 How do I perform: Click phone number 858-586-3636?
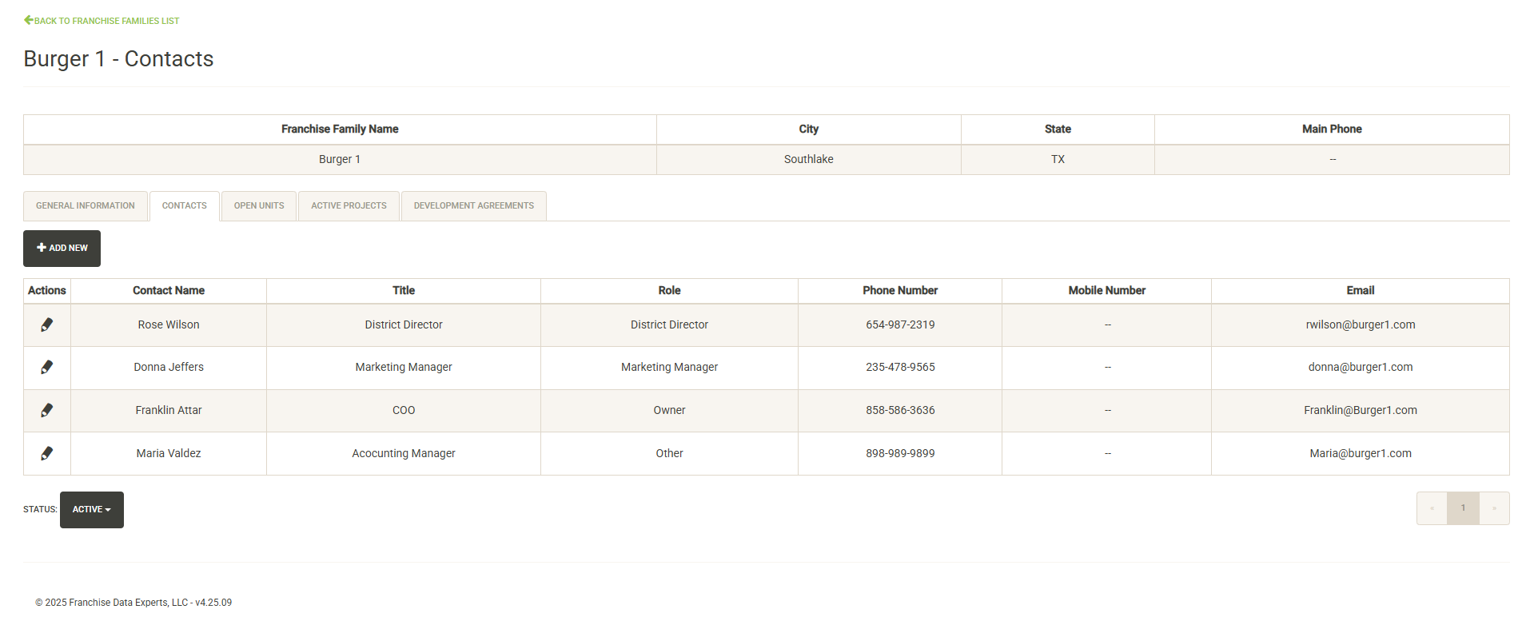[x=900, y=410]
